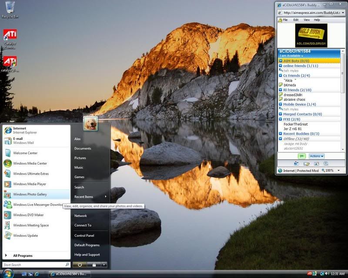The height and width of the screenshot is (278, 348).
Task: Click the green IM button
Action: (301, 156)
